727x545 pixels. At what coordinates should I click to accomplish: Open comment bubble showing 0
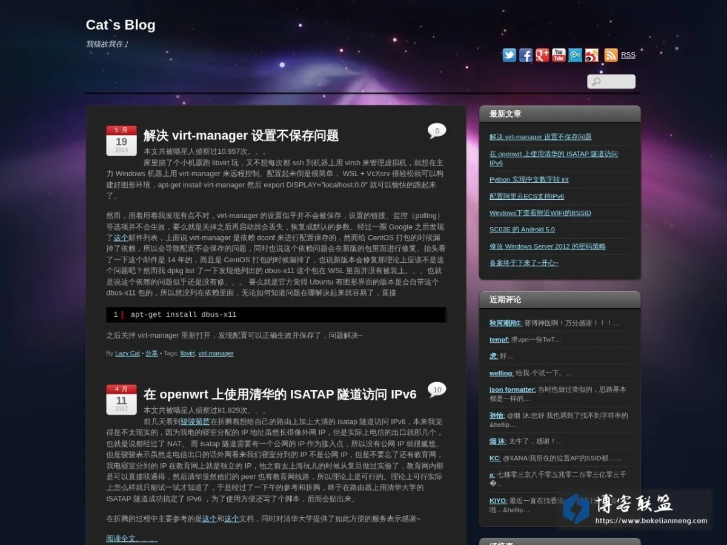coord(437,131)
